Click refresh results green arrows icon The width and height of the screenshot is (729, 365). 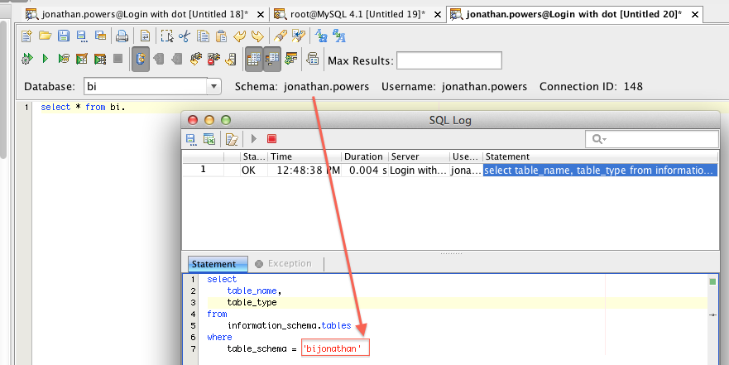291,59
